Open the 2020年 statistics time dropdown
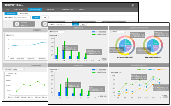The height and width of the screenshot is (106, 171). coord(19,69)
